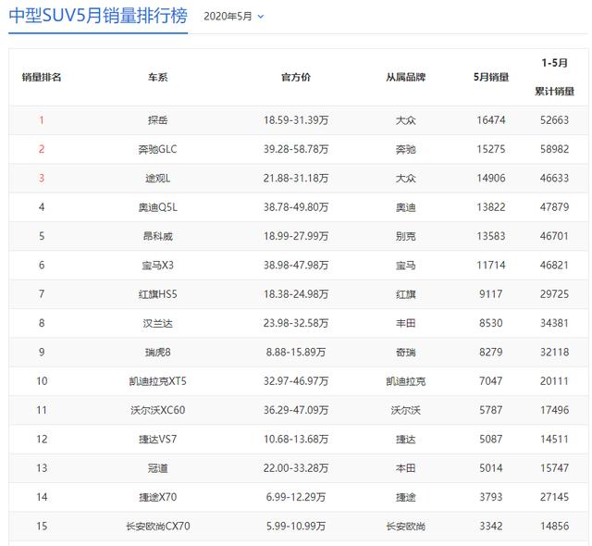592x546 pixels.
Task: Click cumulative sales value 58982
Action: coord(554,150)
